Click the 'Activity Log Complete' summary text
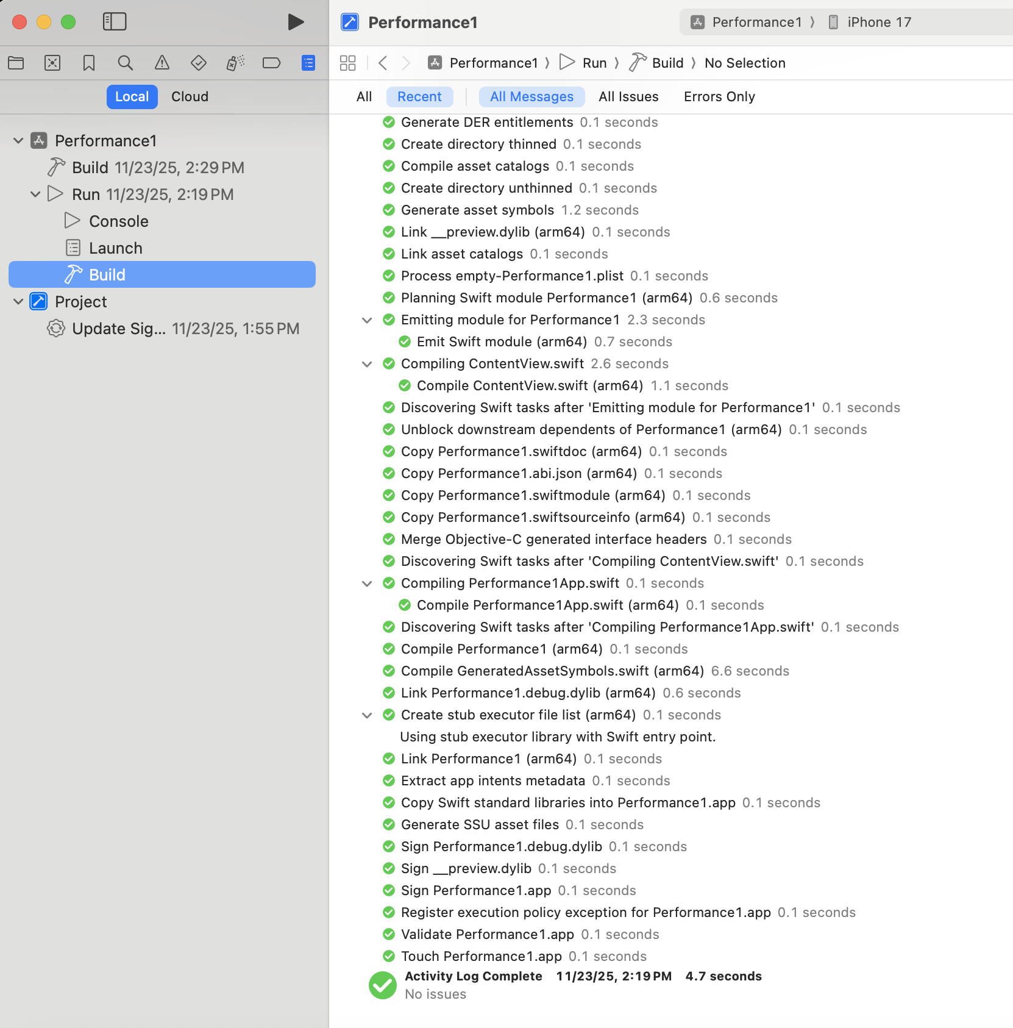Screen dimensions: 1013x1028 (x=474, y=976)
